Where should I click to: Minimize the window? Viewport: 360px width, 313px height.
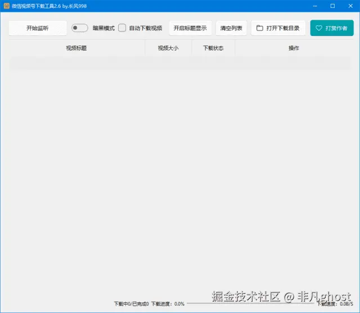315,6
